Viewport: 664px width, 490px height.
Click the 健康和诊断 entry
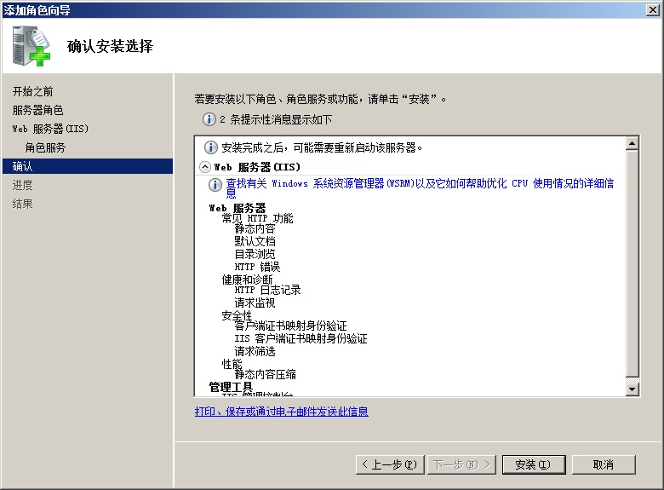click(248, 280)
